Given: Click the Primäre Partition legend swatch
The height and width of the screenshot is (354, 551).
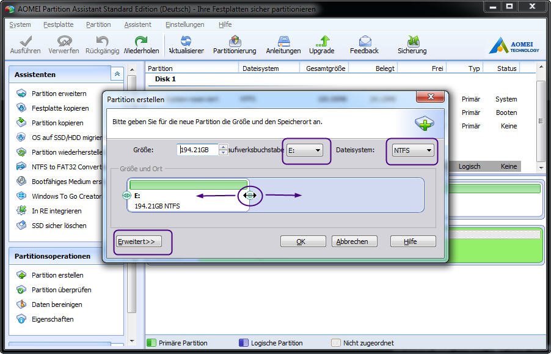Looking at the screenshot, I should click(151, 343).
